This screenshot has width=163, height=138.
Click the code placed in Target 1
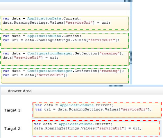click(97, 110)
